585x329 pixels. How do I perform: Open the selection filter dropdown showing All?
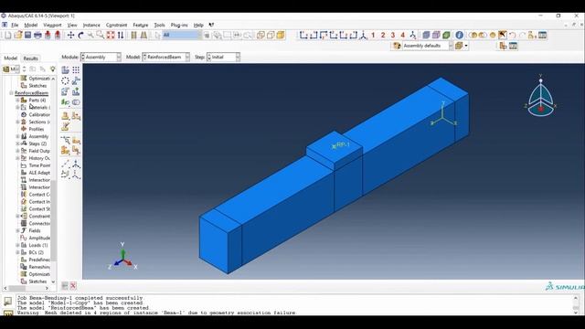[182, 35]
